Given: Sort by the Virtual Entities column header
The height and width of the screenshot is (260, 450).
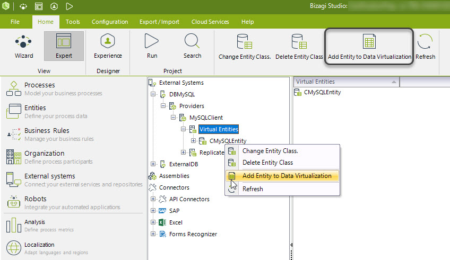Looking at the screenshot, I should (x=346, y=82).
